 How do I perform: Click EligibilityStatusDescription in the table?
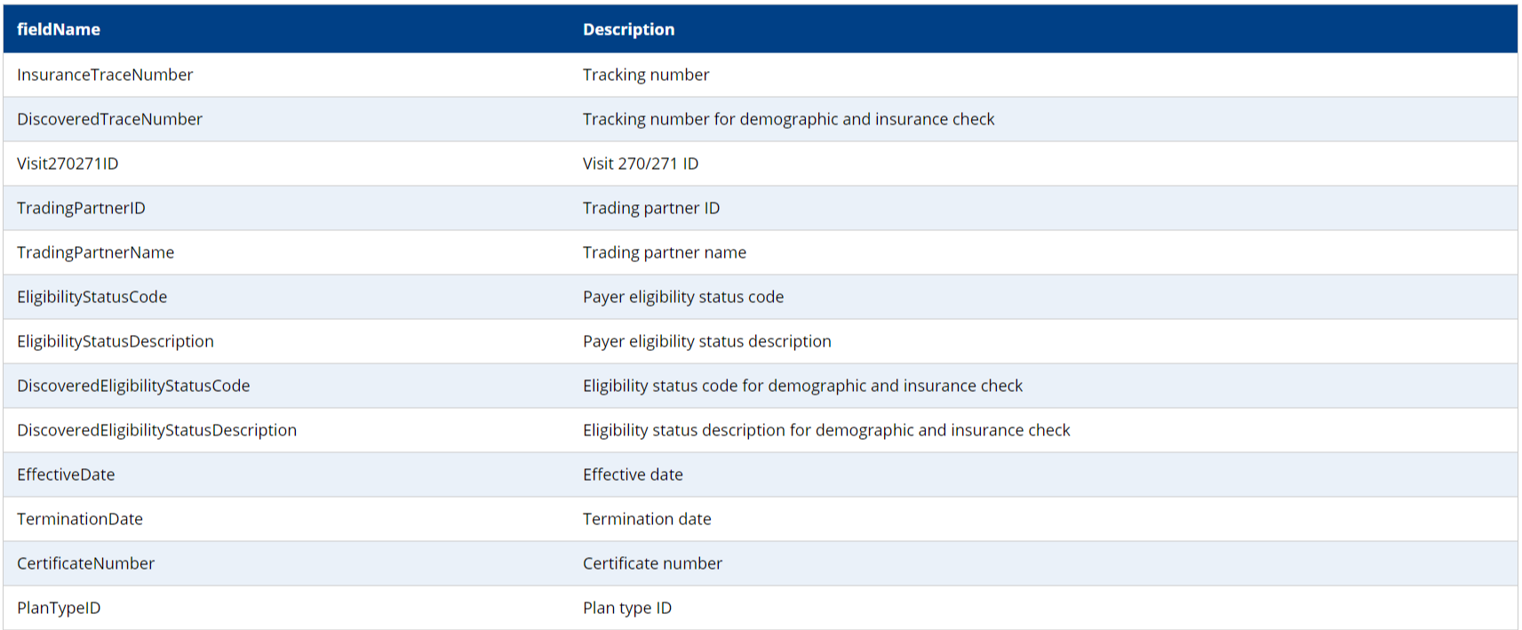point(116,341)
